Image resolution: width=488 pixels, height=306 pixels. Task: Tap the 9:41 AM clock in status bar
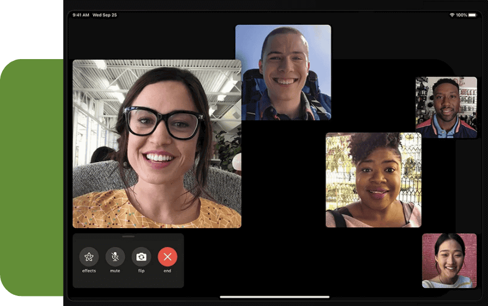tap(81, 15)
